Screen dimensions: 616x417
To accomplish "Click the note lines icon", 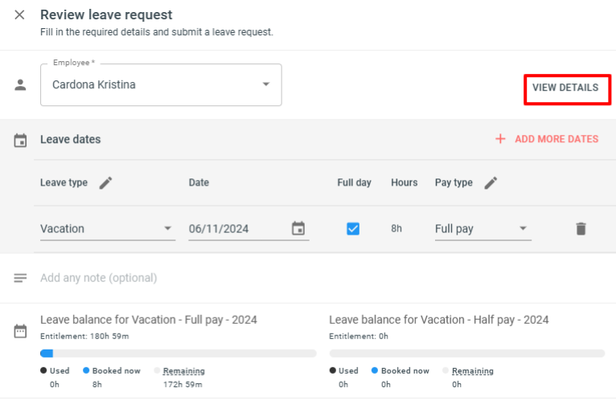I will click(20, 278).
